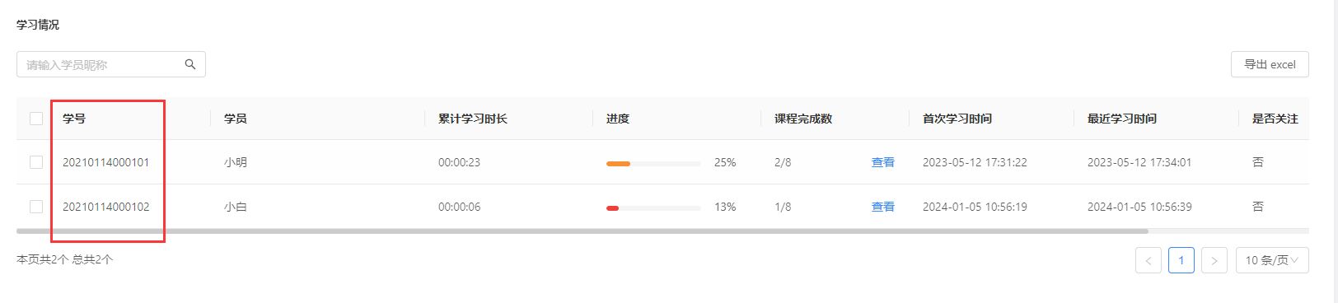The height and width of the screenshot is (303, 1338).
Task: Click 查看 link for 小白
Action: [x=882, y=207]
